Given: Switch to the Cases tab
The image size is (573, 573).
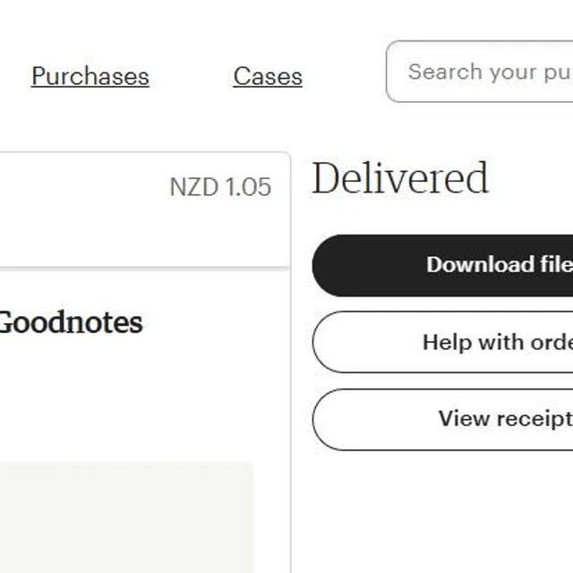Looking at the screenshot, I should coord(268,76).
